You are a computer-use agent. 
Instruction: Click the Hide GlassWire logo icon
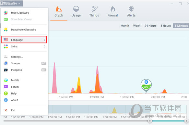point(6,13)
